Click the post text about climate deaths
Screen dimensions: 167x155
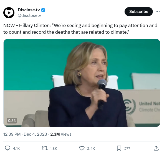[80, 29]
